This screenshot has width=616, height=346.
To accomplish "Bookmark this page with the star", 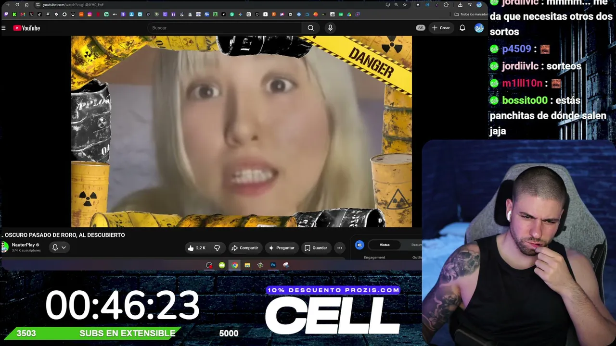I will click(x=405, y=5).
